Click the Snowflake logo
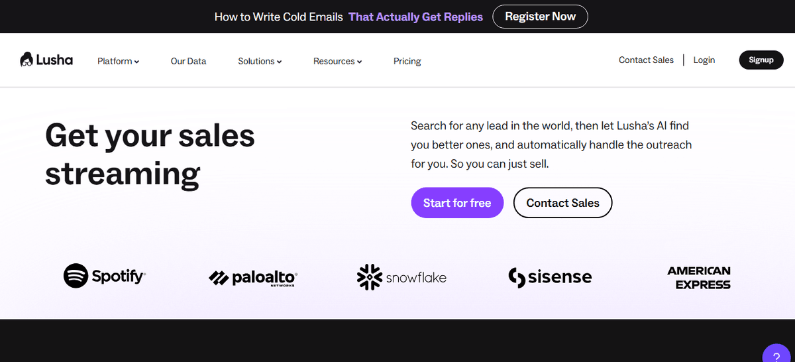 coord(401,277)
